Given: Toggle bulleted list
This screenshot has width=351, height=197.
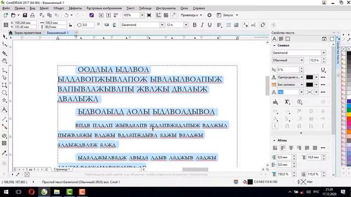Looking at the screenshot, I should [x=229, y=25].
